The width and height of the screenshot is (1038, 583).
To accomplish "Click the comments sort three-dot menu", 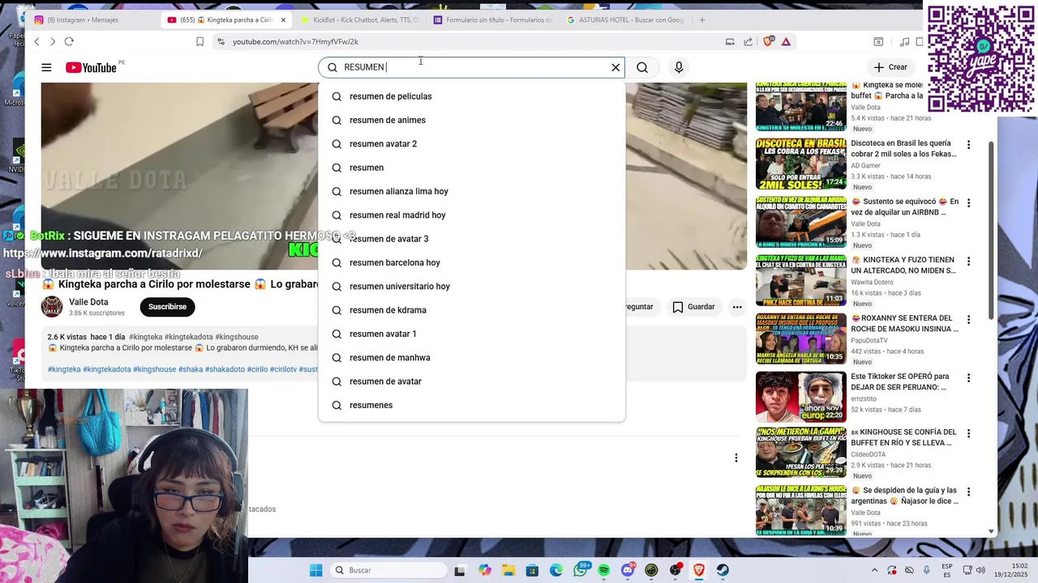I will point(736,458).
